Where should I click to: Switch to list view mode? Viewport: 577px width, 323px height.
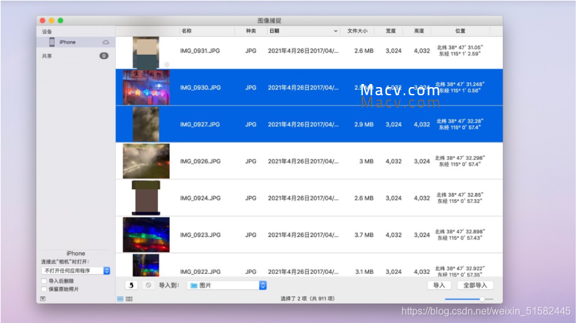pyautogui.click(x=120, y=299)
